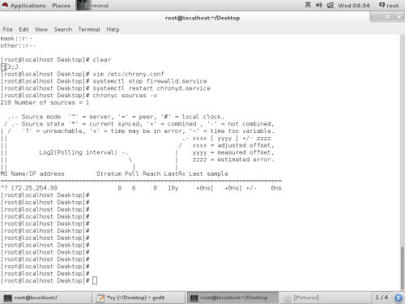The image size is (405, 304).
Task: Click the window title root@localhost:~/Desktop
Action: click(202, 18)
